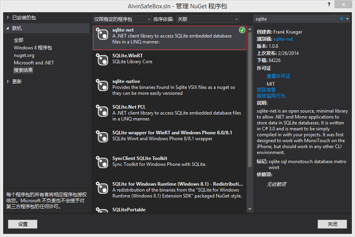Click the last published date 2/26/2014
This screenshot has width=355, height=237.
288,53
